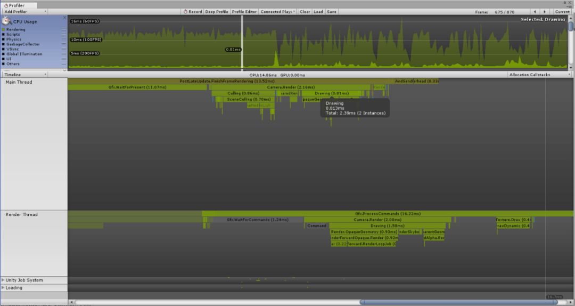Toggle Global Illumination category visibility
This screenshot has height=306, width=575.
click(x=3, y=54)
